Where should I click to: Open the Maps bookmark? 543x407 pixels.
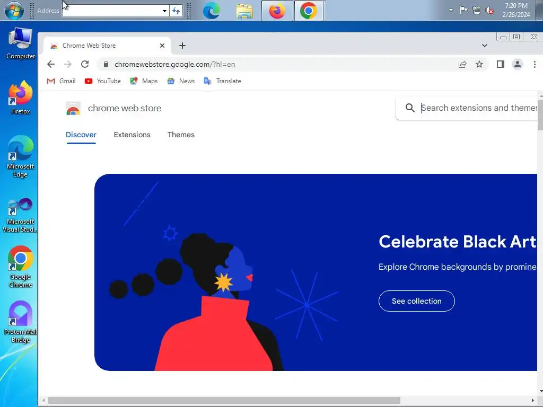pyautogui.click(x=144, y=81)
